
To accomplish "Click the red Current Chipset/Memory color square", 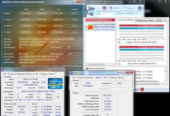I will point(113,20).
